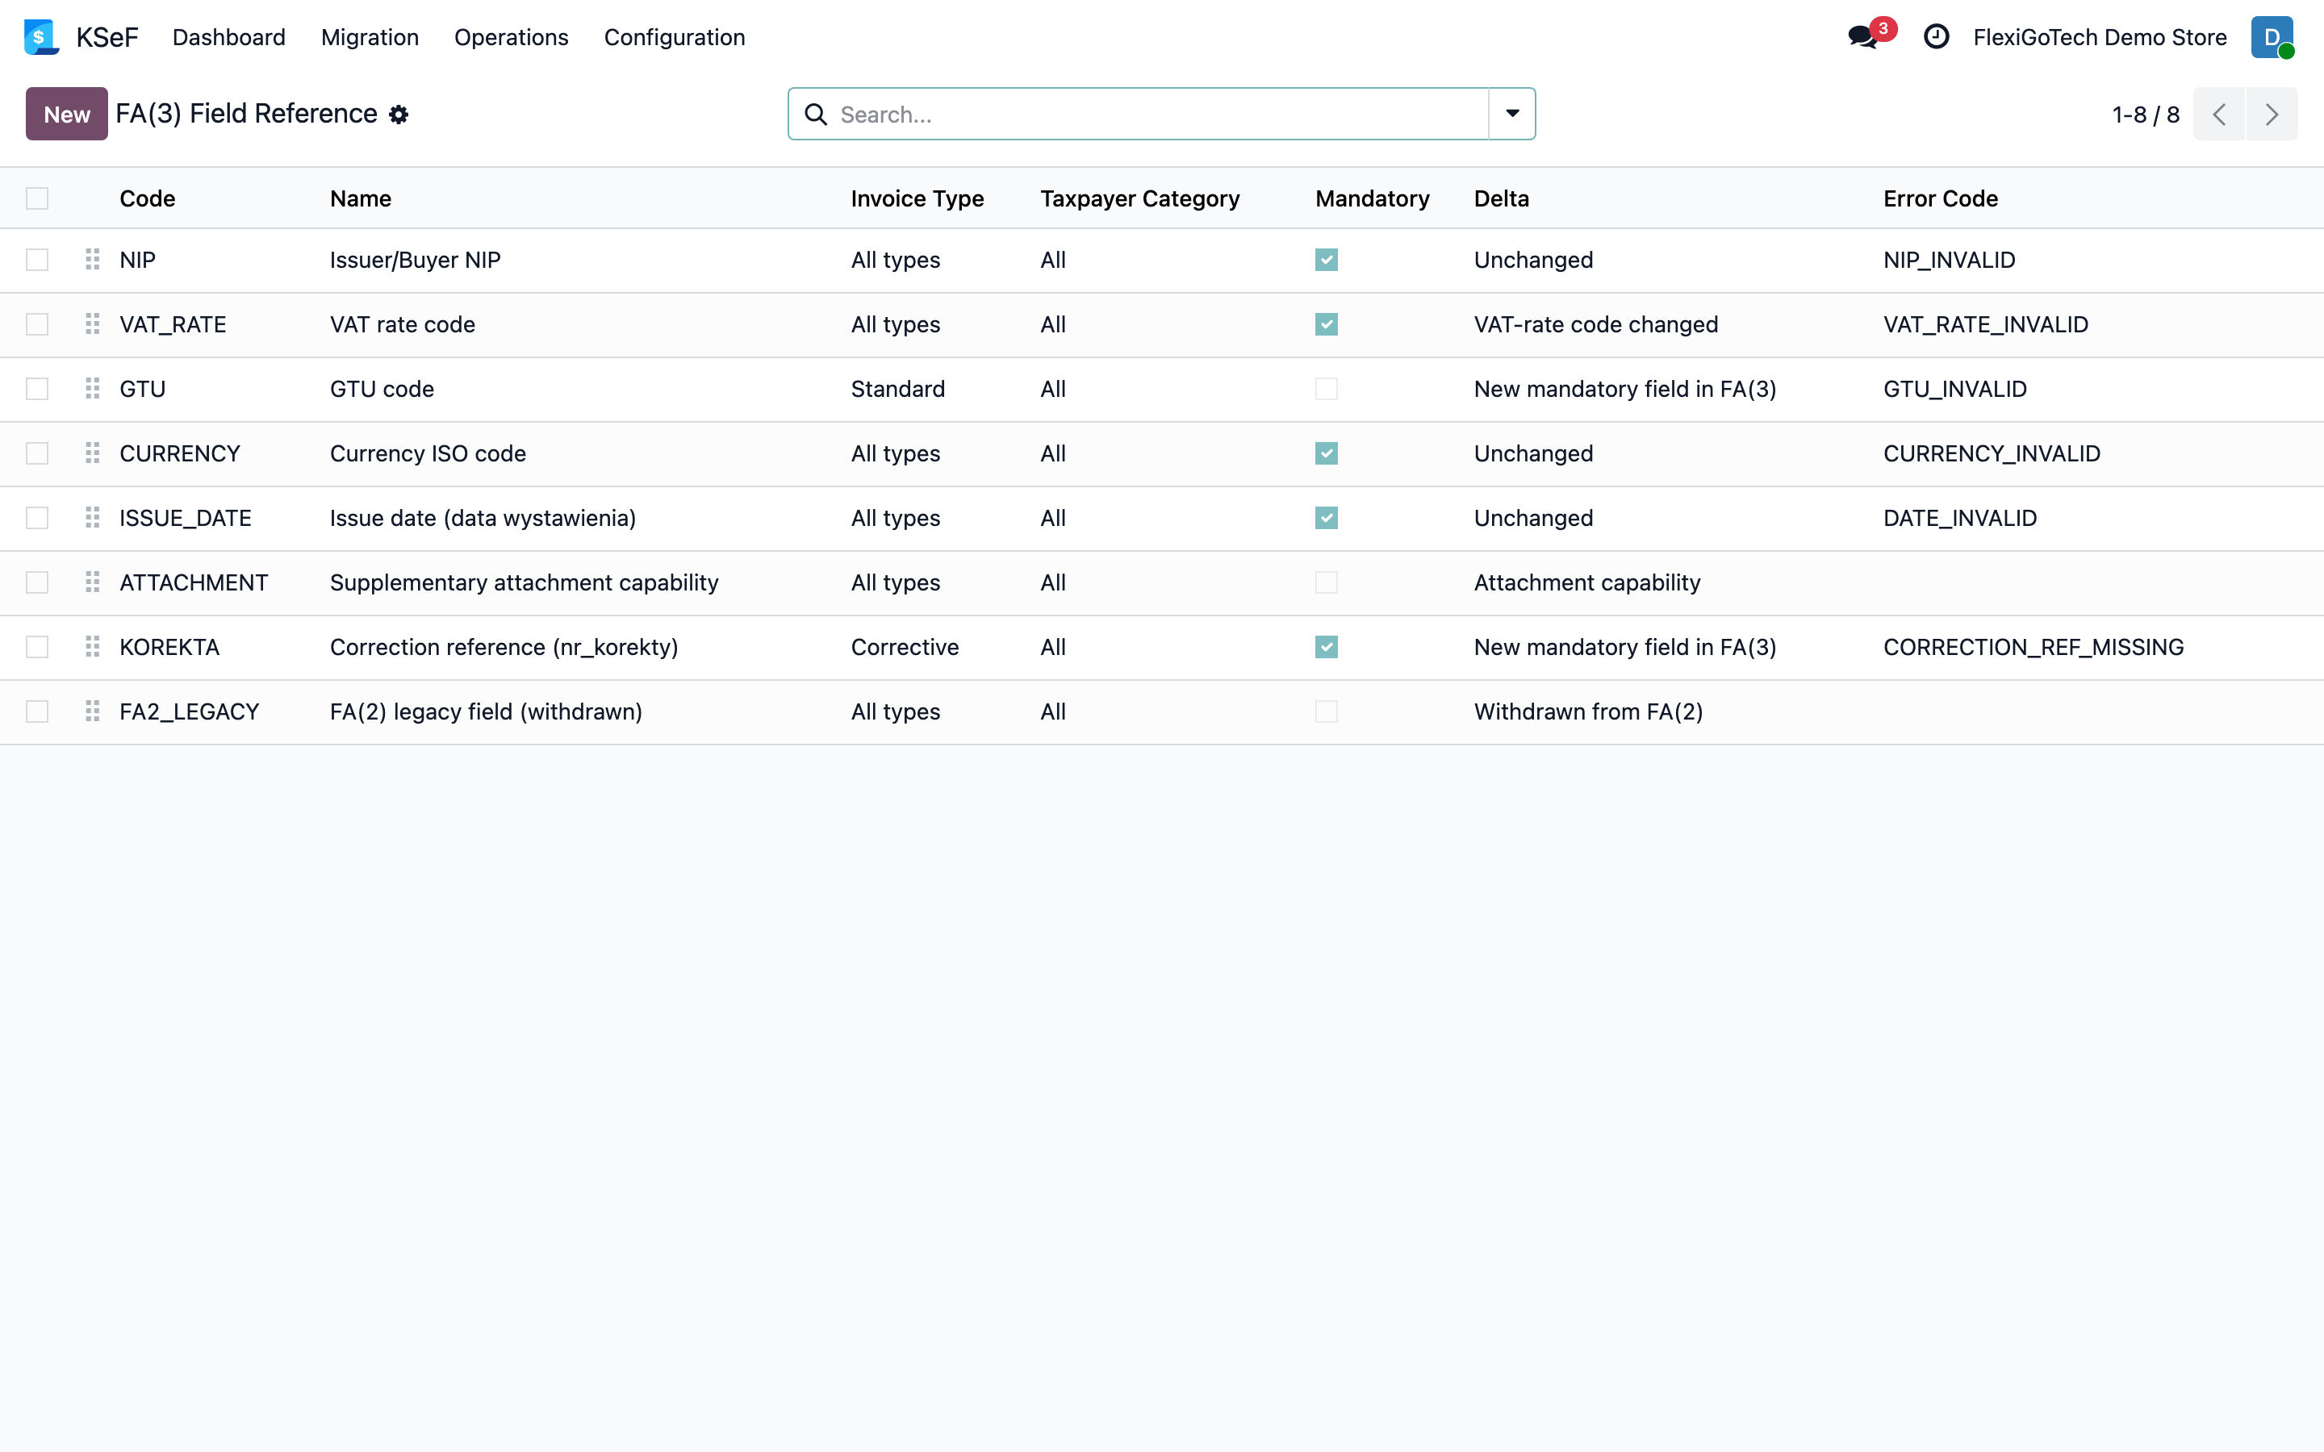Open the Configuration menu
The image size is (2324, 1452).
[x=674, y=37]
